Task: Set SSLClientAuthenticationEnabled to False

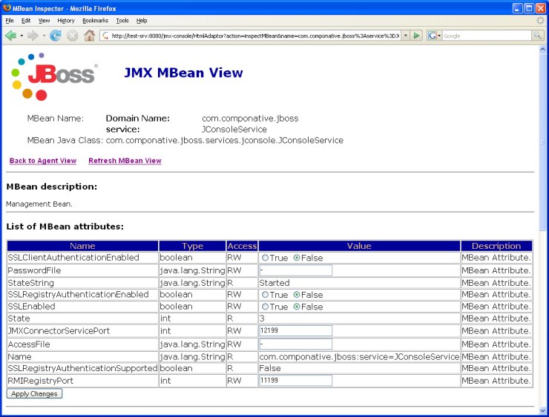Action: click(x=297, y=258)
